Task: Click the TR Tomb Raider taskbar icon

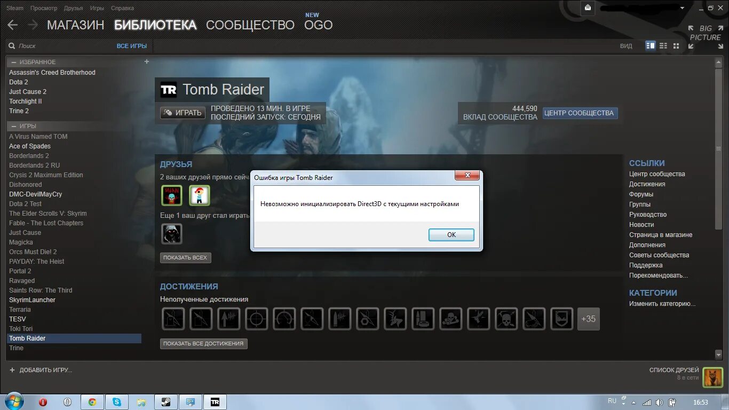Action: (x=215, y=402)
